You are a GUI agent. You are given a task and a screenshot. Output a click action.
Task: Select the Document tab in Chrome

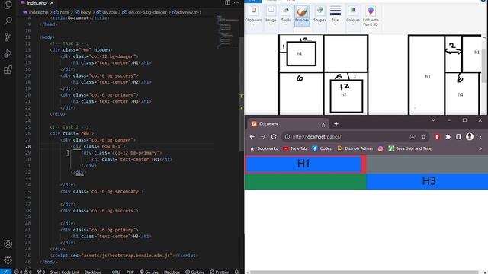(x=288, y=123)
